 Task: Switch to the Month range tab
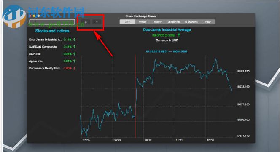pyautogui.click(x=158, y=22)
